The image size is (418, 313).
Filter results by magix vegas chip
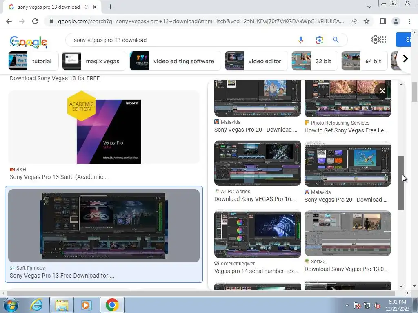tap(94, 61)
